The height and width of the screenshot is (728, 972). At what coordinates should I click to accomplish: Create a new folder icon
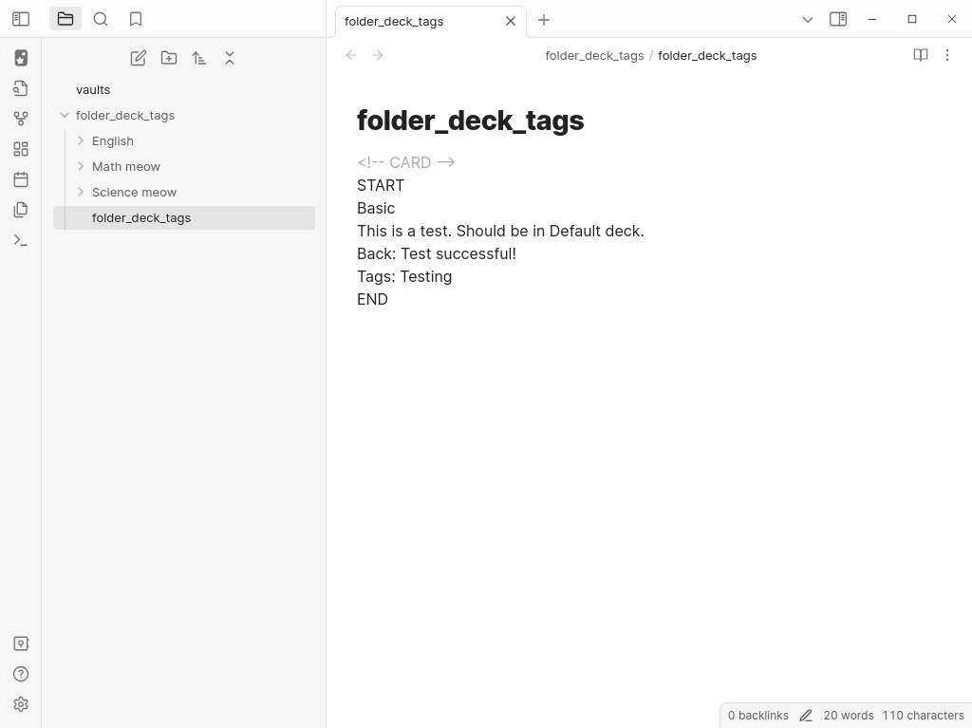coord(169,58)
